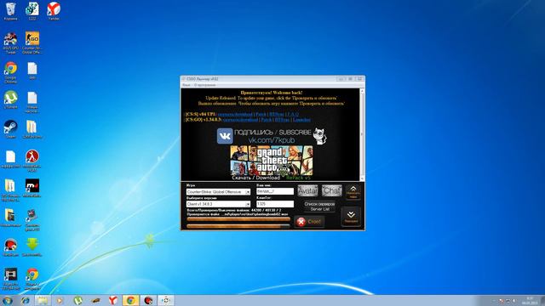Open uTorrent desktop shortcut
This screenshot has width=545, height=306.
[11, 99]
